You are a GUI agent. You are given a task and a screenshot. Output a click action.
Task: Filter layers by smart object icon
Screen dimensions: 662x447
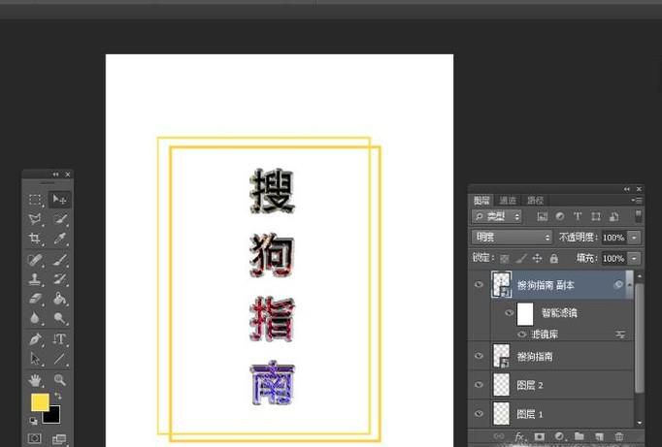(613, 217)
